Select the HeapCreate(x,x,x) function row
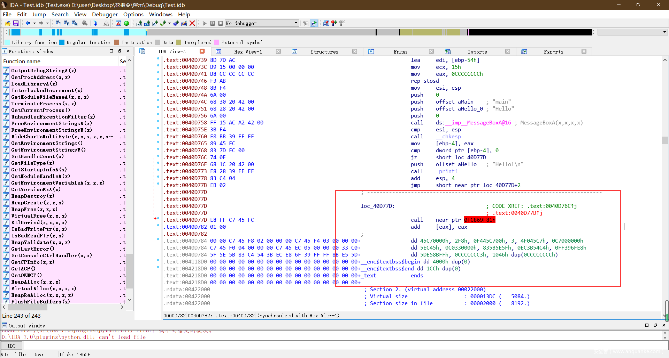This screenshot has height=358, width=669. coord(64,203)
